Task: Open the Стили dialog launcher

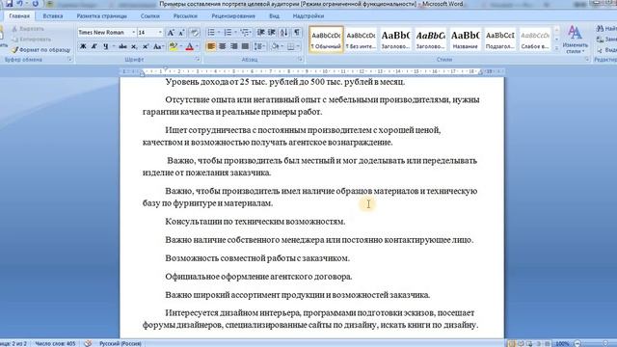Action: (x=587, y=60)
